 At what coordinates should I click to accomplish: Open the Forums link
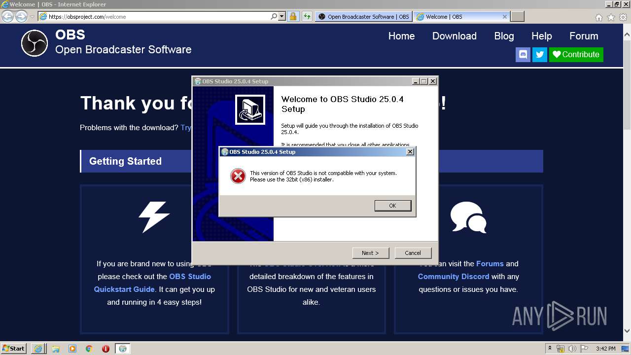pos(490,264)
